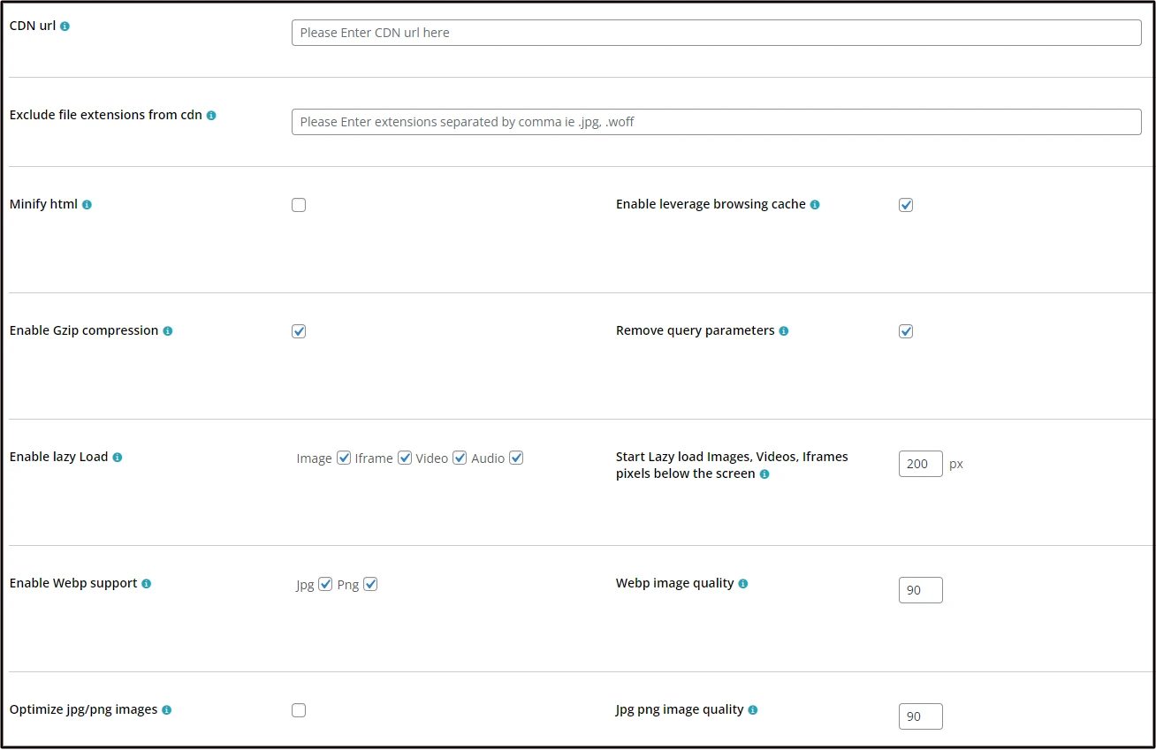Image resolution: width=1156 pixels, height=750 pixels.
Task: Click the Minify html info icon
Action: (87, 205)
